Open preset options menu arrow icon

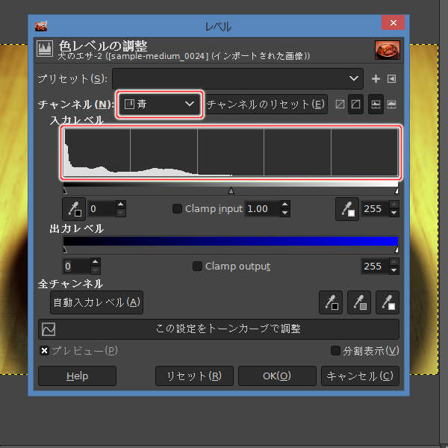coord(391,78)
